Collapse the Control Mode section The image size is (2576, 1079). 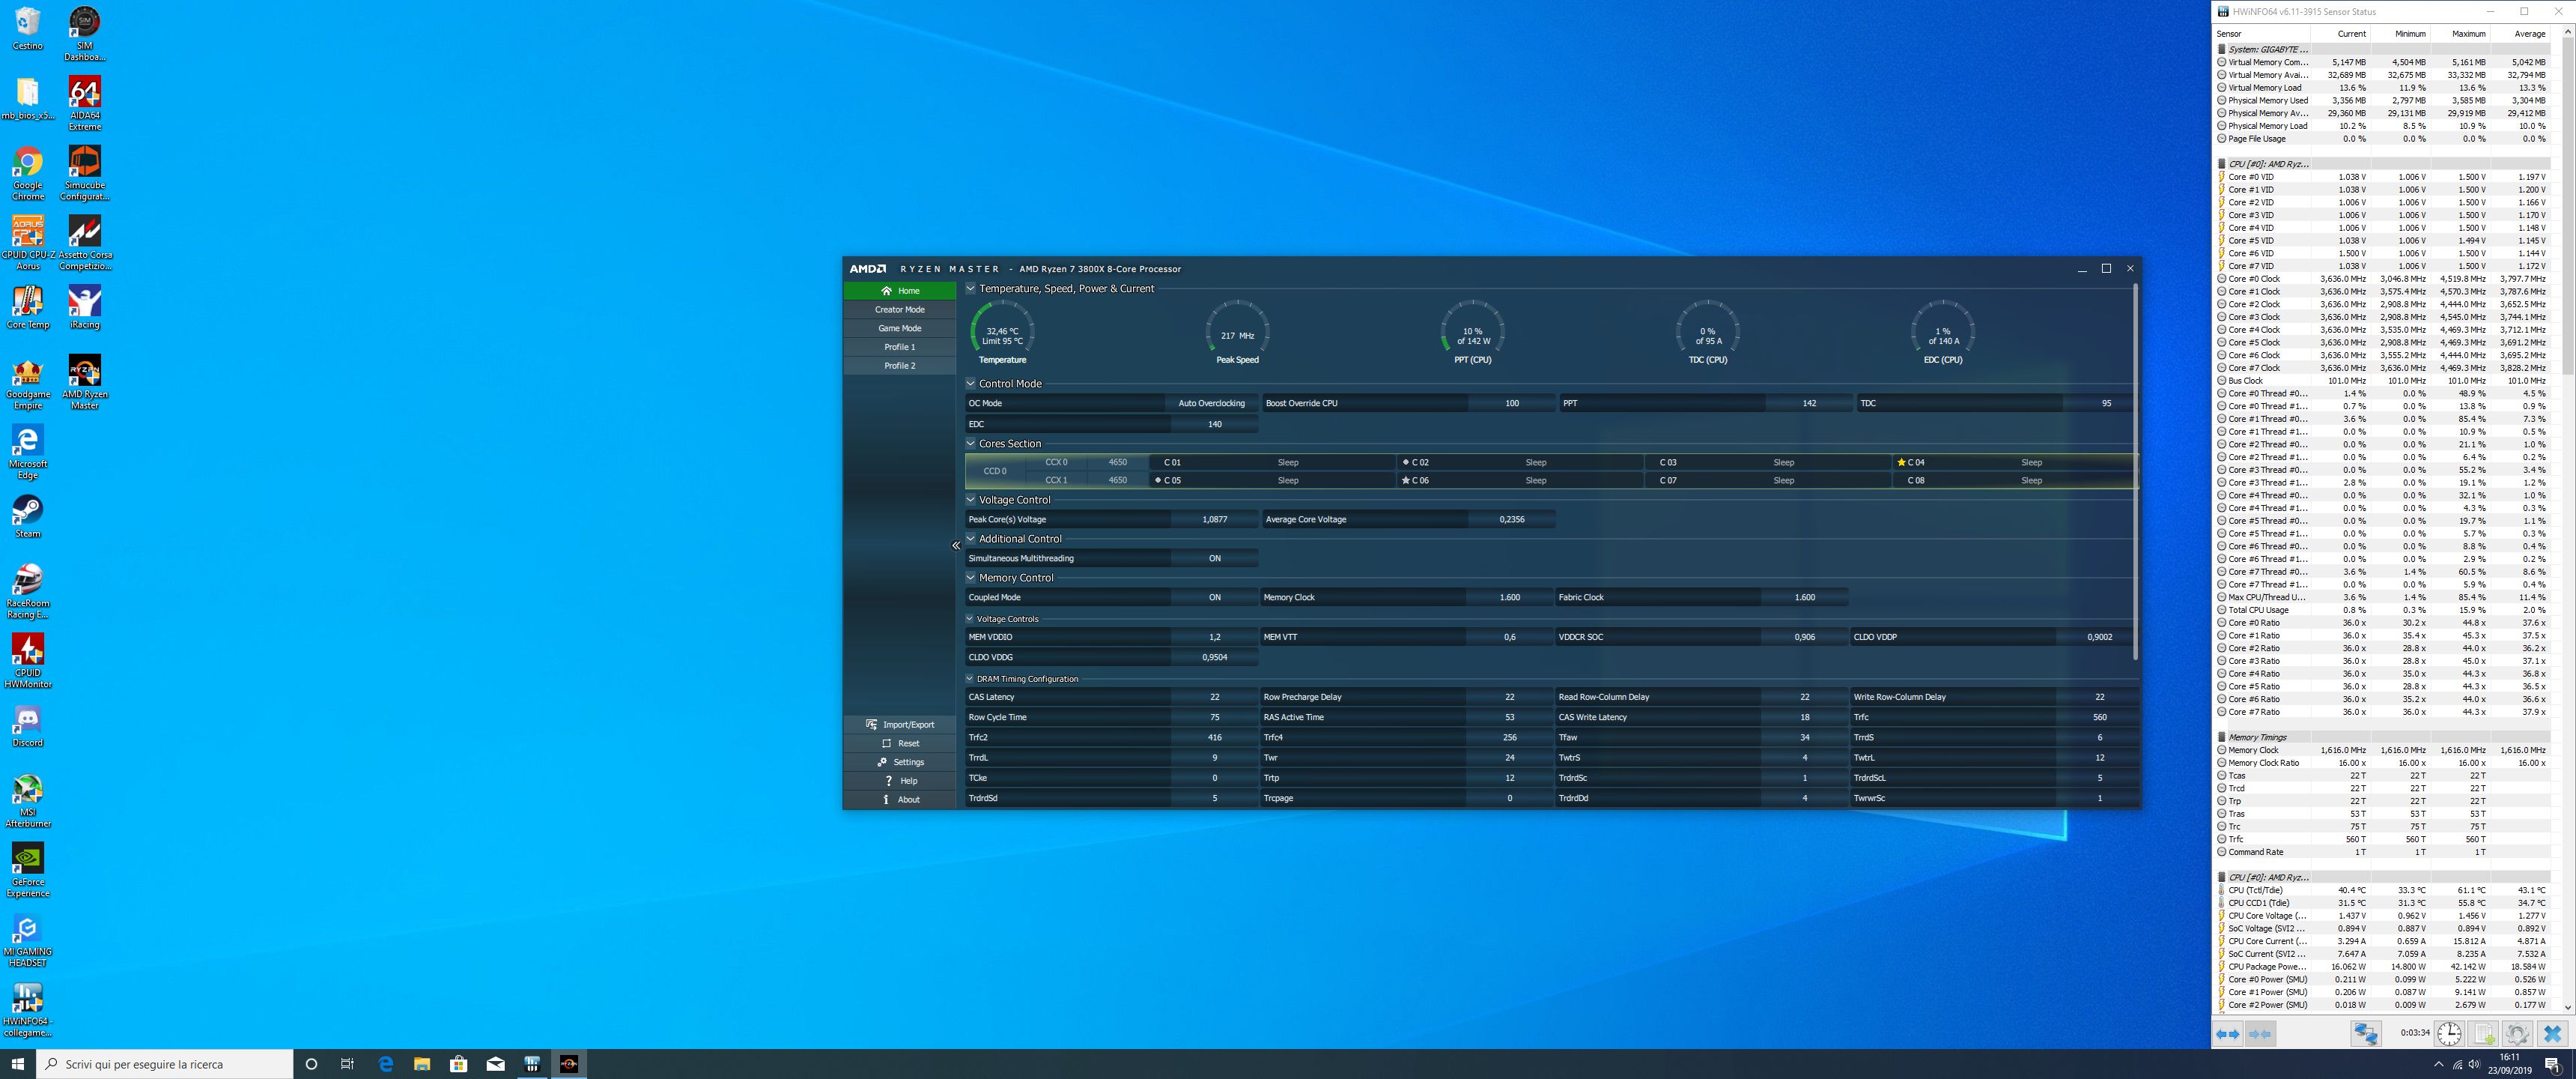[970, 384]
